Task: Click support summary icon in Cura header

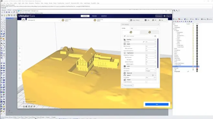Action: tap(153, 20)
